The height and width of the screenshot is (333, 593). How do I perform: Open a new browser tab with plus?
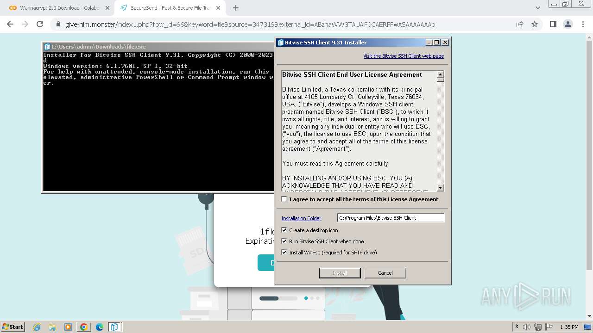point(236,8)
